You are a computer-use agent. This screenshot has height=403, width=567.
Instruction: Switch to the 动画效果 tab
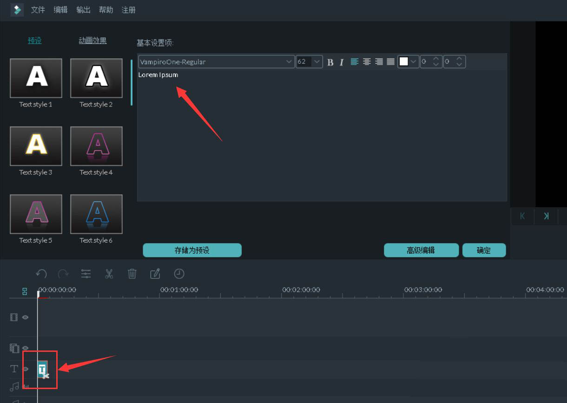(x=93, y=40)
